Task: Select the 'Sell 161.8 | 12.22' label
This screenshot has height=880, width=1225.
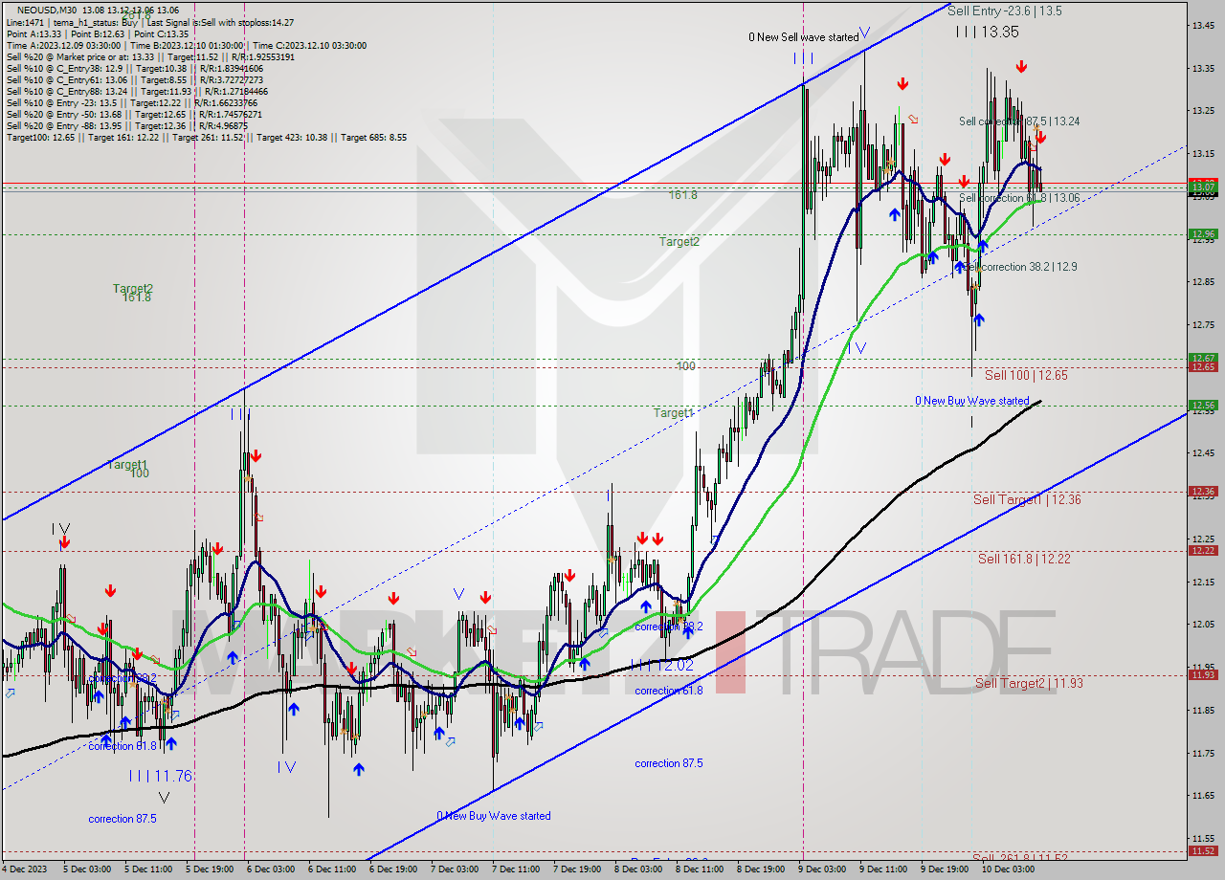Action: point(1024,559)
